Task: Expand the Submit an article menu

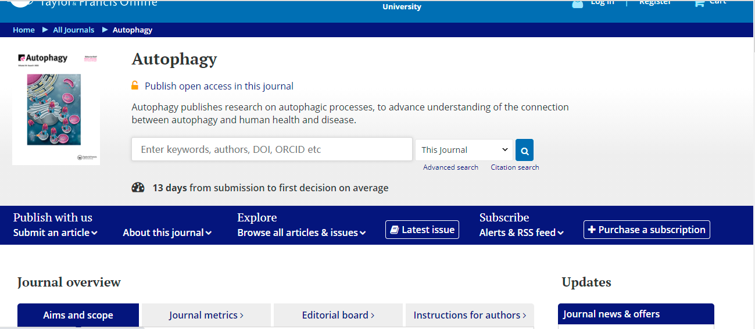Action: (x=55, y=233)
